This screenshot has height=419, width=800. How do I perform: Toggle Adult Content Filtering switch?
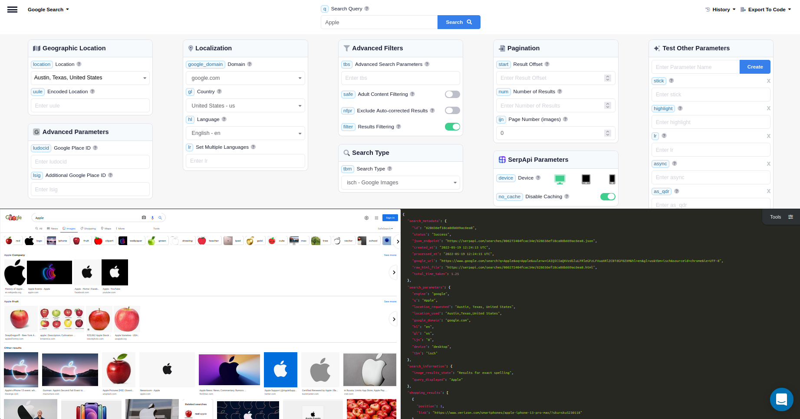click(452, 94)
